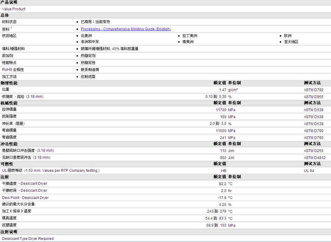Click the Desiccant Type Dryer Required note
This screenshot has width=331, height=242.
coord(28,239)
